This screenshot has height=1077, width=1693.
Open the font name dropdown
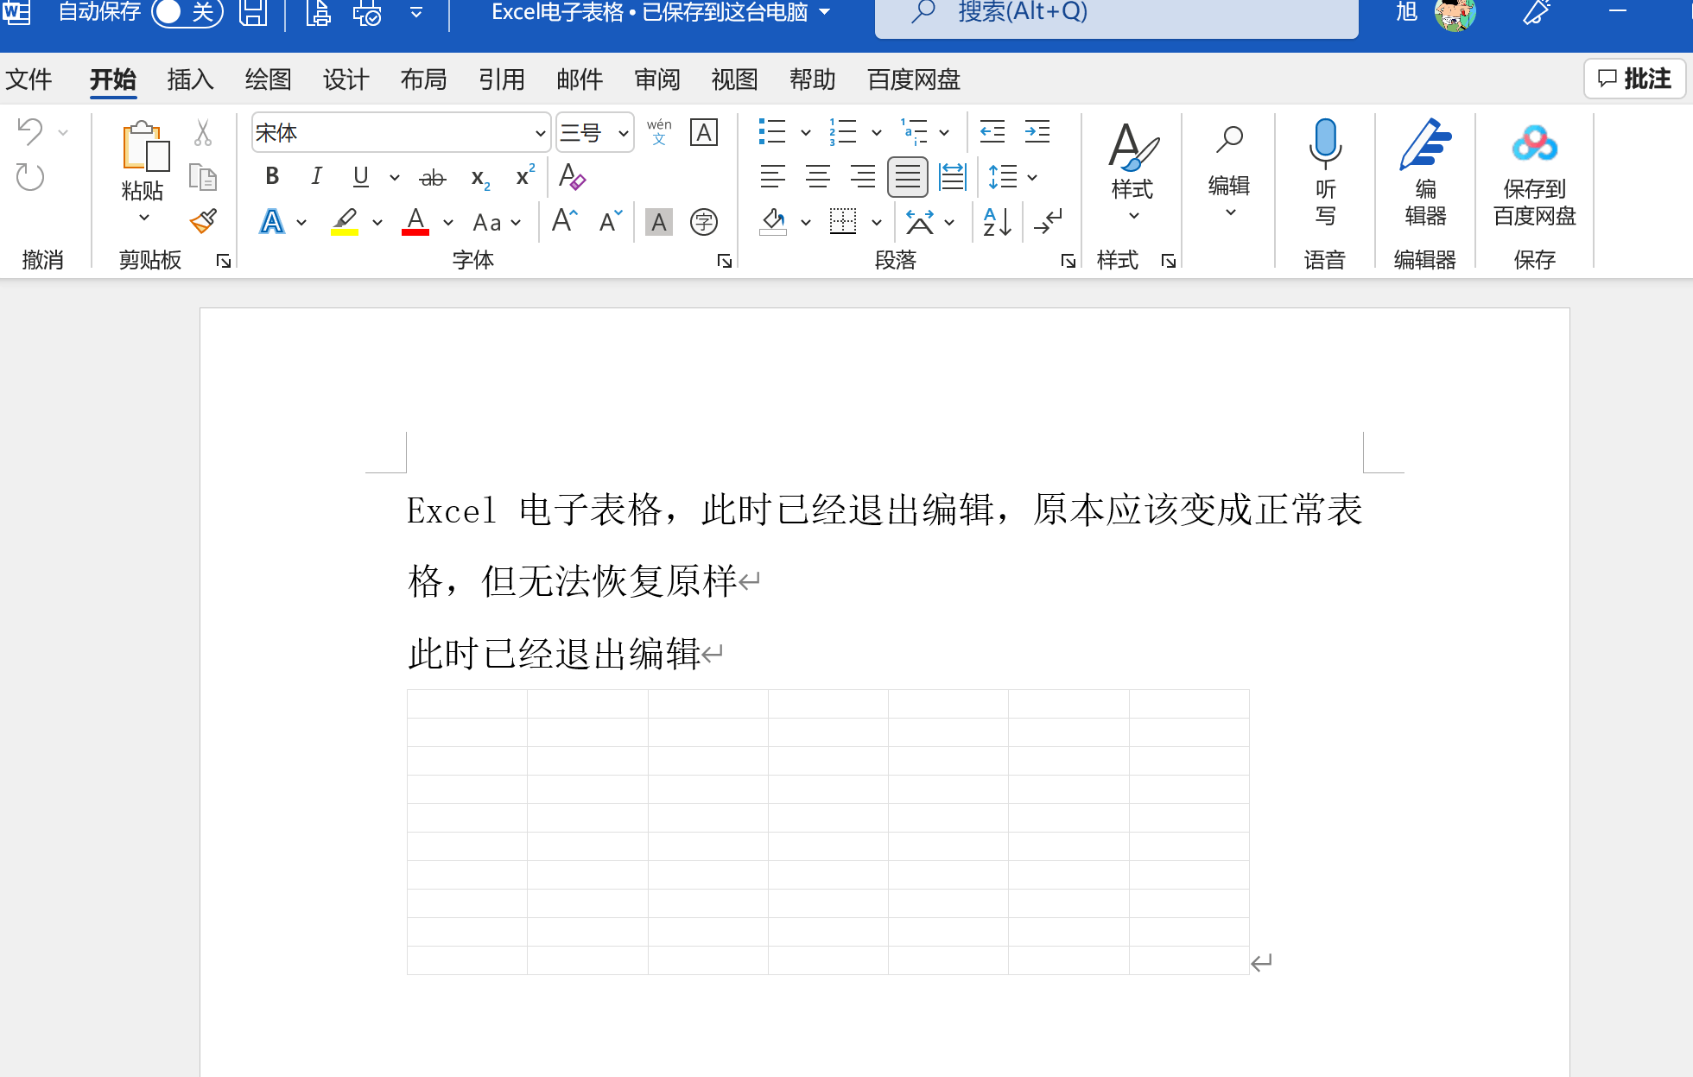[540, 133]
